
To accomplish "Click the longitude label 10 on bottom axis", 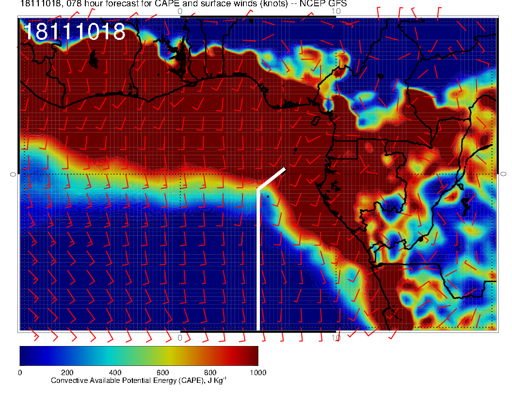I will (x=336, y=337).
